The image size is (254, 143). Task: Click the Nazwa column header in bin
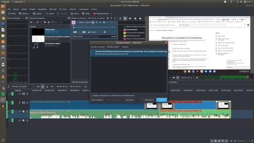pos(50,27)
